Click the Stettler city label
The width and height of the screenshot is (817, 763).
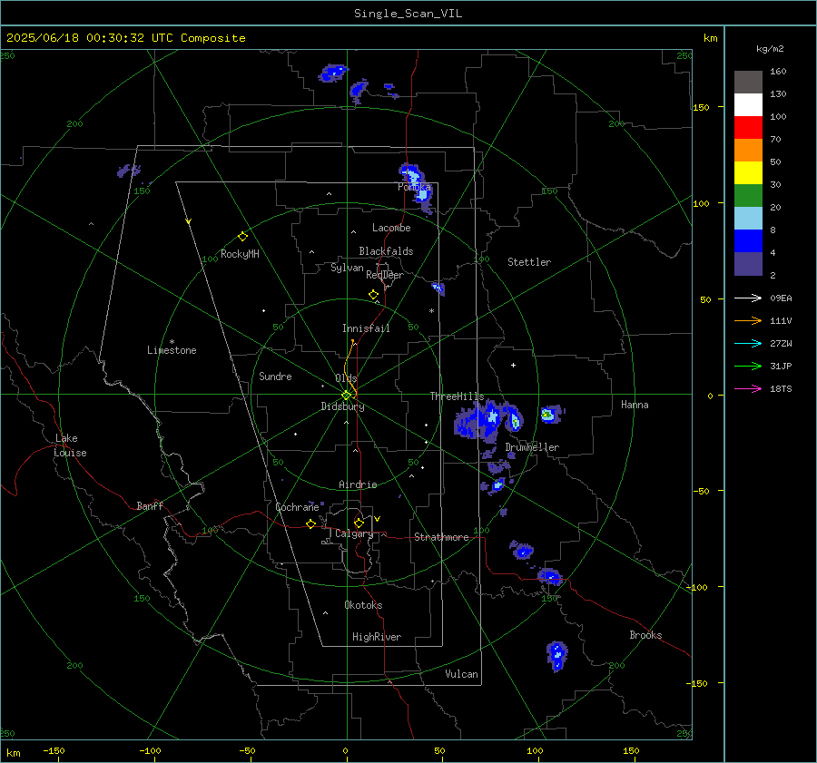(529, 262)
